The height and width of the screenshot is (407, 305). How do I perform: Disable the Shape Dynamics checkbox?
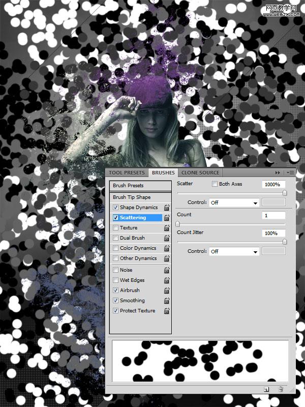coord(116,208)
